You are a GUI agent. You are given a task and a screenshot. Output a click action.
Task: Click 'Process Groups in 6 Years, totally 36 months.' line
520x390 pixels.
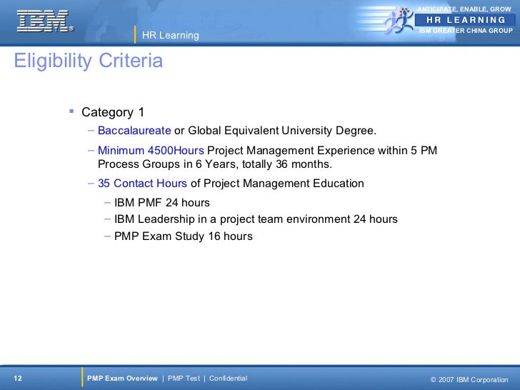pos(215,164)
